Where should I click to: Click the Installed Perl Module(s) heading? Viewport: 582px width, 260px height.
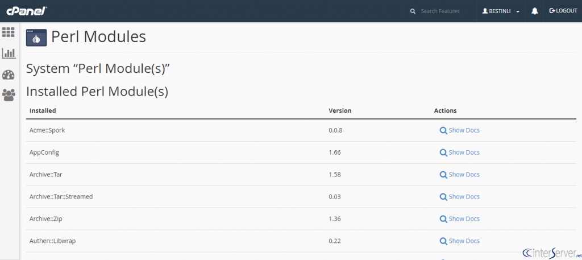point(97,92)
